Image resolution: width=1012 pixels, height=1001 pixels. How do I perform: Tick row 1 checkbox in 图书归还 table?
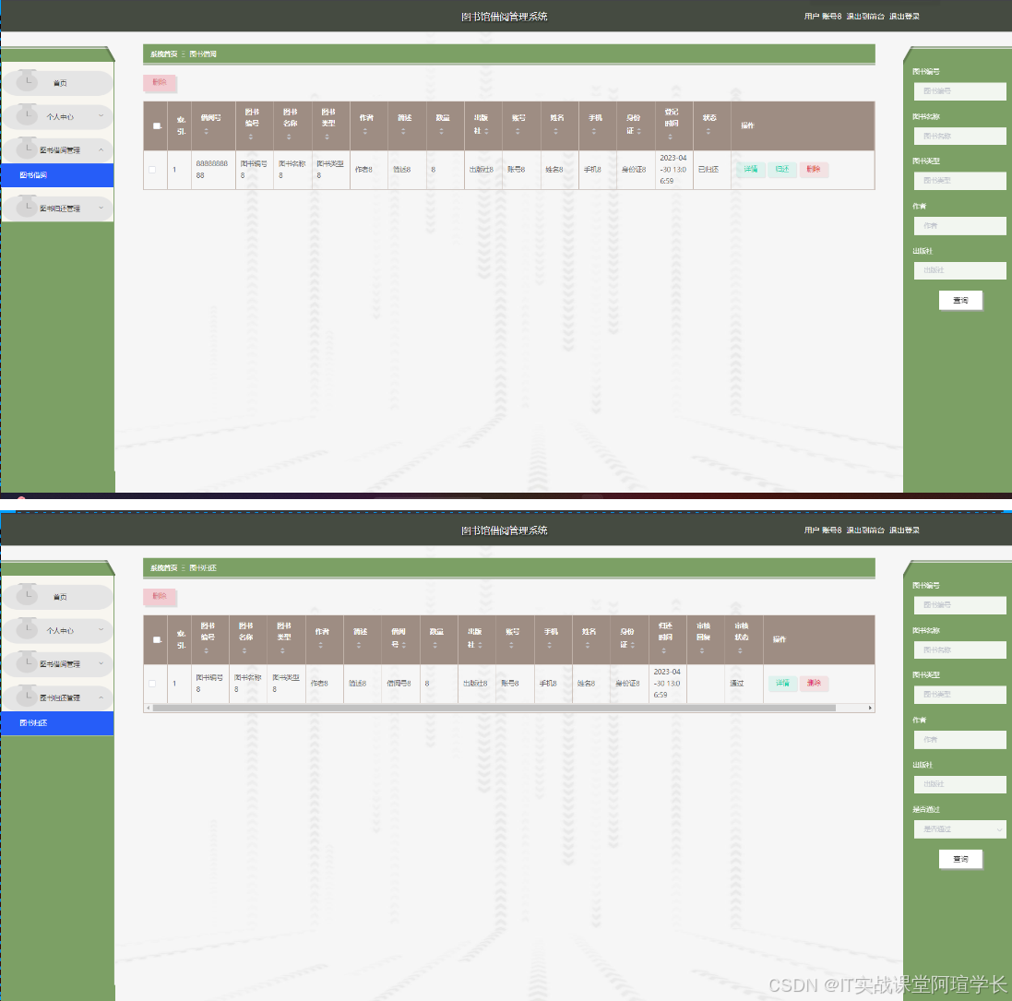tap(152, 684)
